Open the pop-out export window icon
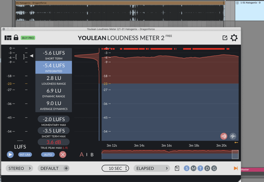Viewport: 264px width, 182px height. [225, 38]
